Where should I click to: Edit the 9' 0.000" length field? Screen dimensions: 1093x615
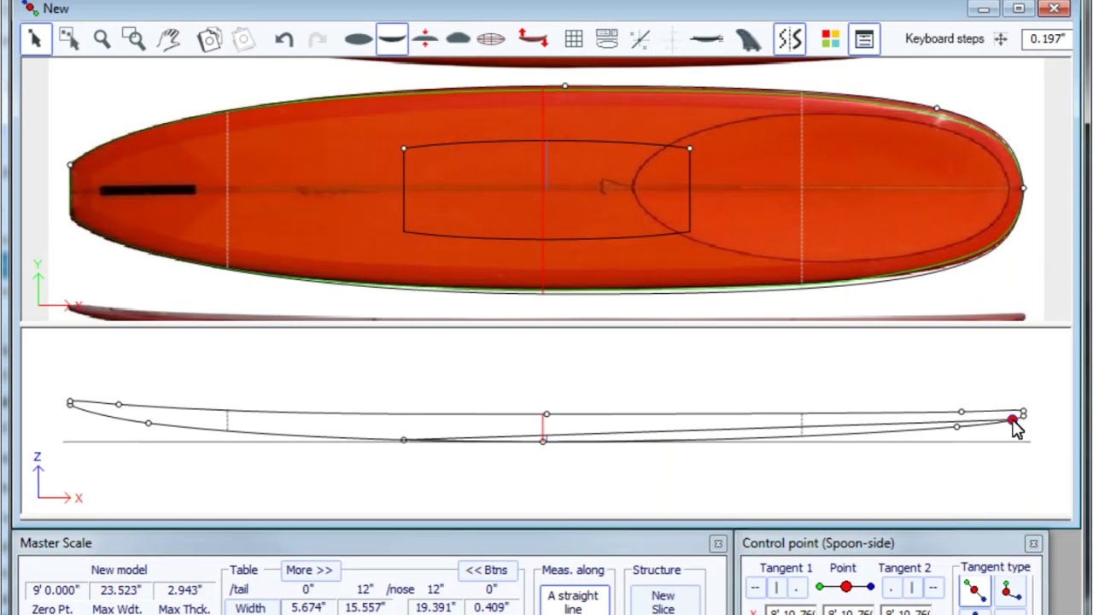point(56,590)
